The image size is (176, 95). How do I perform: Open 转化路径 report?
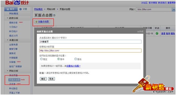coord(13,88)
